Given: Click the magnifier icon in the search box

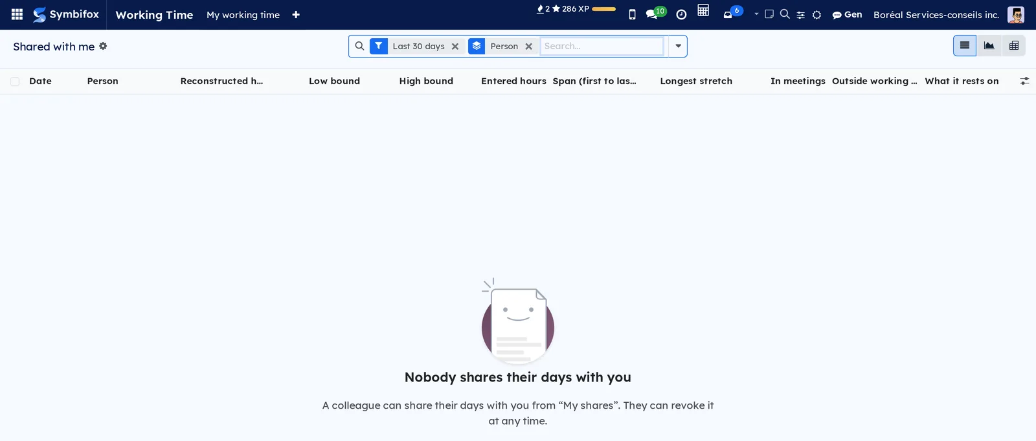Looking at the screenshot, I should pyautogui.click(x=359, y=46).
